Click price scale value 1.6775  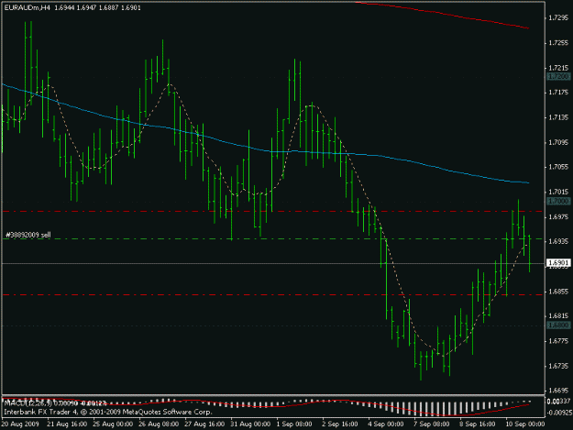coord(558,341)
